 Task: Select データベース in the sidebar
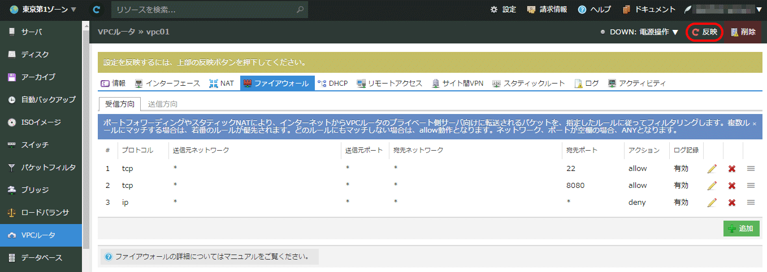41,258
